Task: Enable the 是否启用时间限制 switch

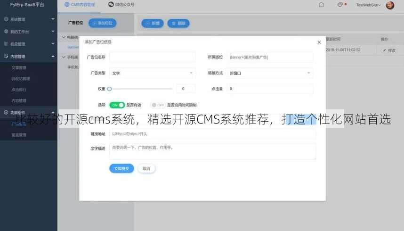Action: (157, 105)
